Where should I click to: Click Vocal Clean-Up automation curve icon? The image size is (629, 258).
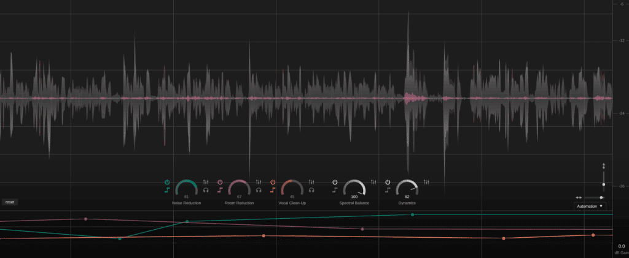[x=273, y=190]
